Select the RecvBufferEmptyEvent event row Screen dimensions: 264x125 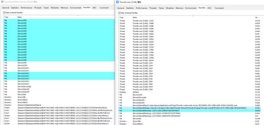tap(59, 110)
